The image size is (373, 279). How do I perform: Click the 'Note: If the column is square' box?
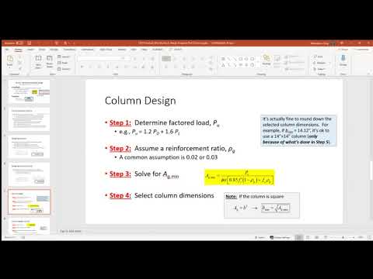[262, 205]
